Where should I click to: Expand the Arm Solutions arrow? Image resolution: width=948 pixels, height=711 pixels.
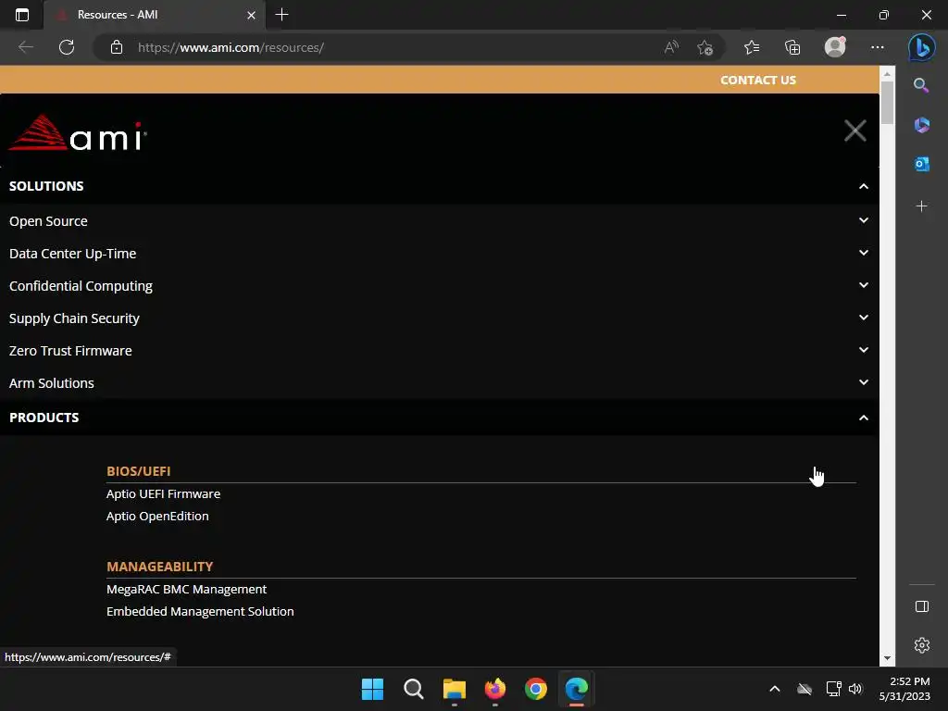pos(864,382)
